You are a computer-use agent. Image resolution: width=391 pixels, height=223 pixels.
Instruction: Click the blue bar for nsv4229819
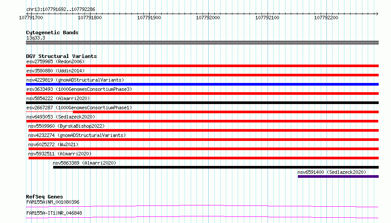pos(202,84)
